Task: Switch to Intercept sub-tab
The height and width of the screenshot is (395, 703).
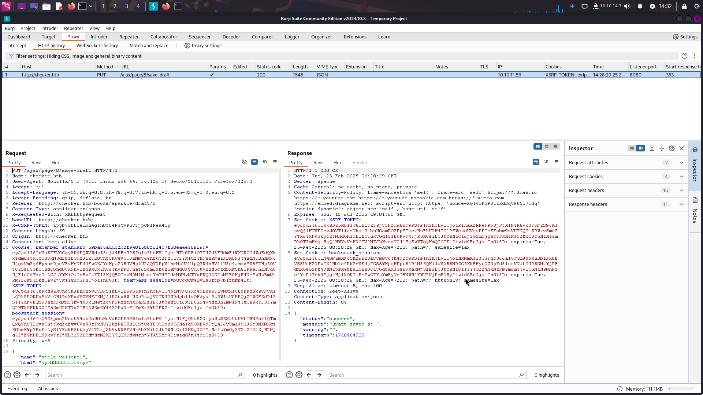Action: coord(17,46)
